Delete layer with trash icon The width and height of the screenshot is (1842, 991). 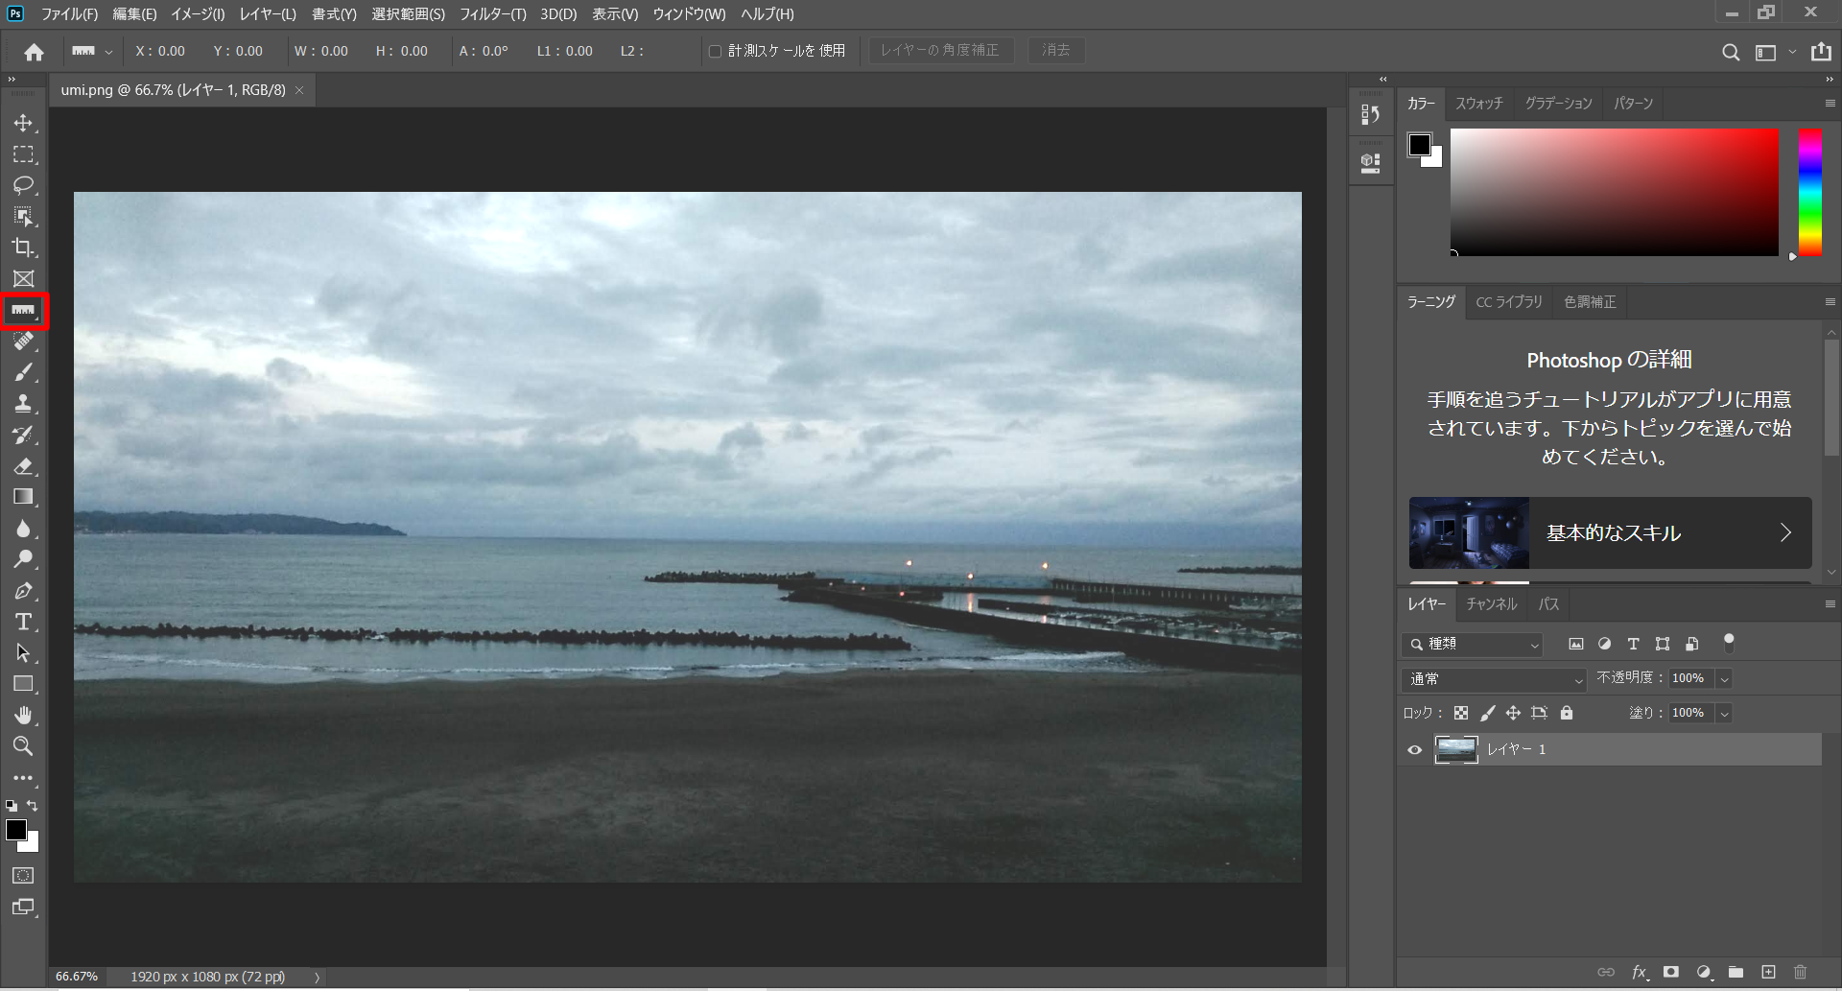point(1800,972)
